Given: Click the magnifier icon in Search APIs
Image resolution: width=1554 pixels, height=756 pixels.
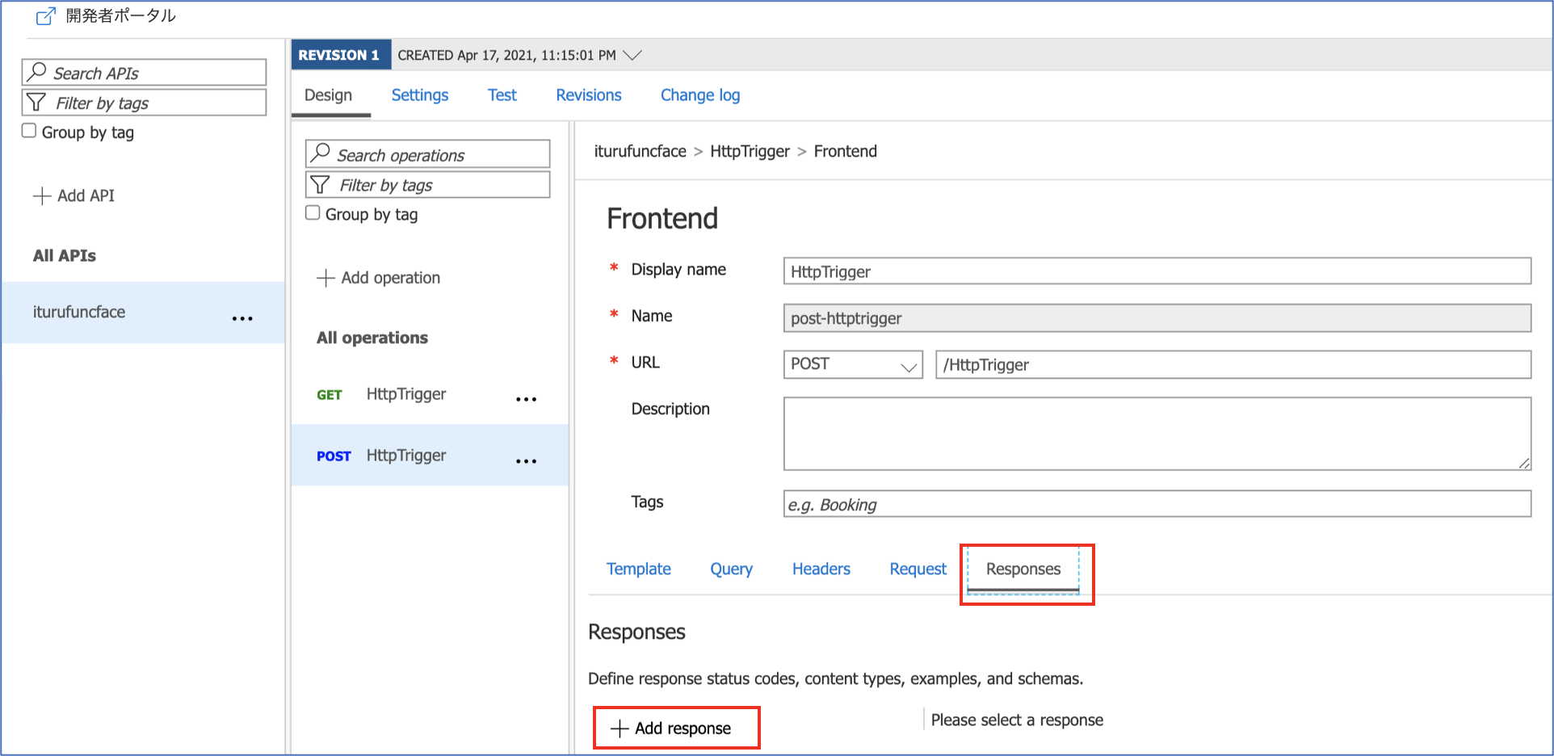Looking at the screenshot, I should [x=36, y=72].
